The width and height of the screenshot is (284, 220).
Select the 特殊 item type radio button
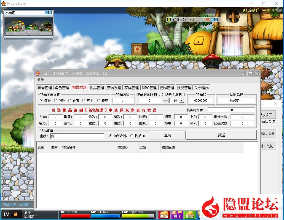tap(98, 100)
